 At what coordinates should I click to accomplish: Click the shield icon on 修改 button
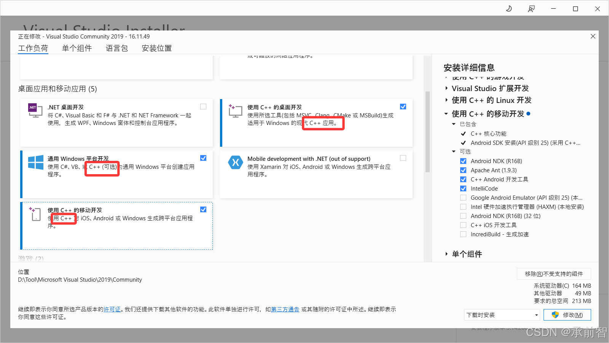click(555, 315)
